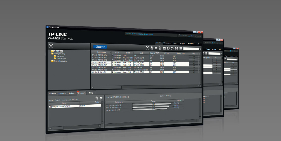The height and width of the screenshot is (141, 281).
Task: Click the red X delete icon in device toolbar
Action: (156, 48)
